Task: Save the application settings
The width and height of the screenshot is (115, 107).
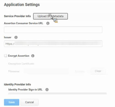Action: [x=12, y=102]
